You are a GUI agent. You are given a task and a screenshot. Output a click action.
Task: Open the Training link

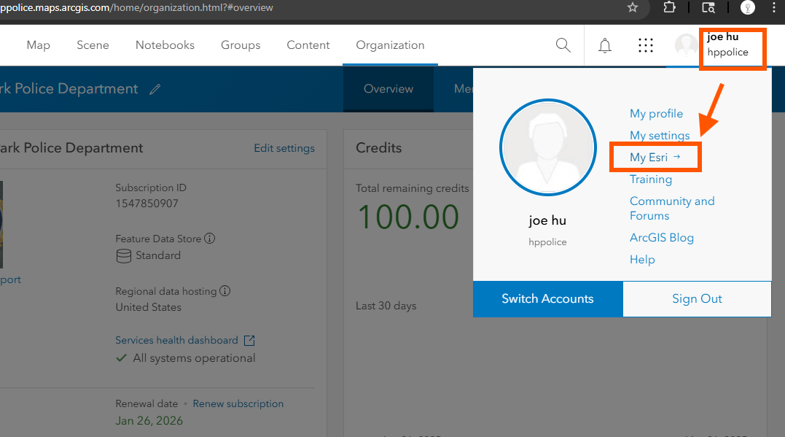651,179
